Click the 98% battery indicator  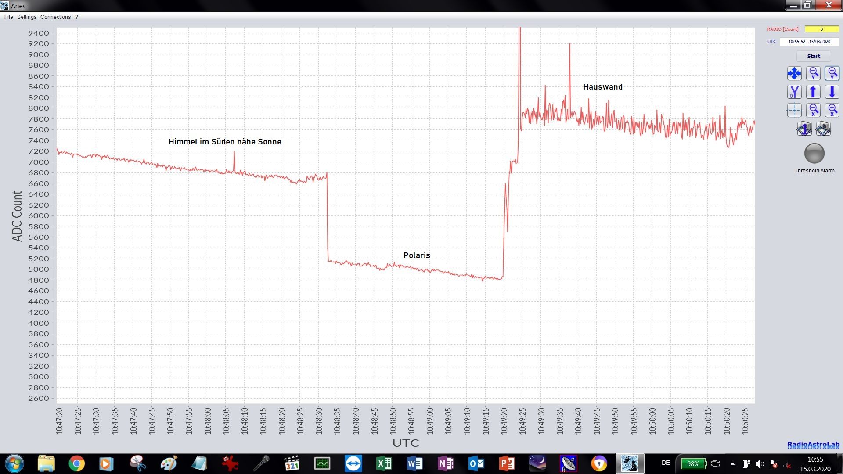coord(693,463)
